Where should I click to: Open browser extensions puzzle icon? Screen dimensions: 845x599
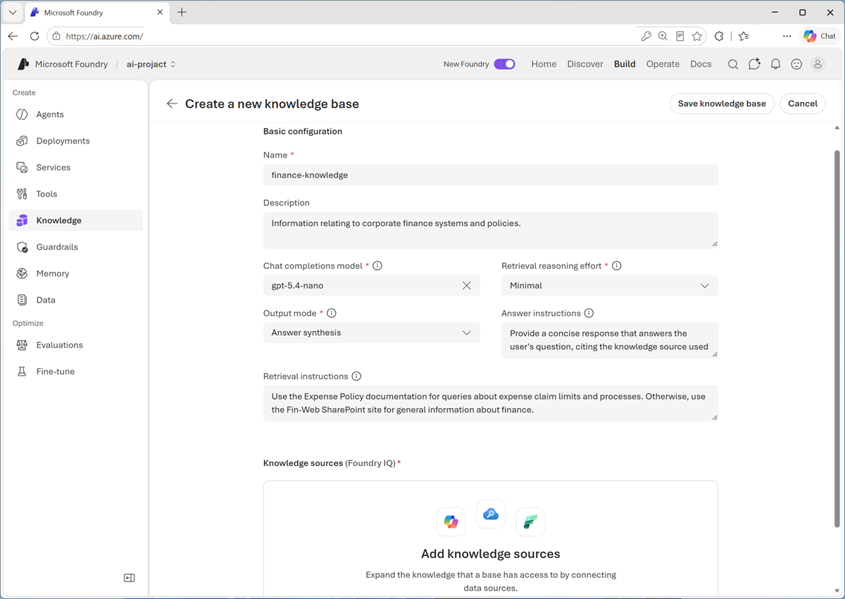pos(719,36)
